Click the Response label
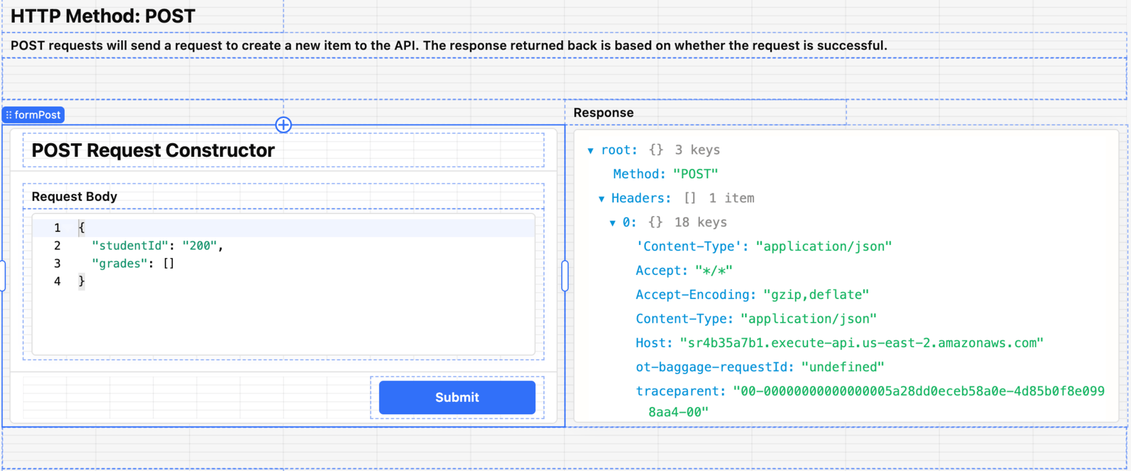The height and width of the screenshot is (471, 1131). coord(603,112)
